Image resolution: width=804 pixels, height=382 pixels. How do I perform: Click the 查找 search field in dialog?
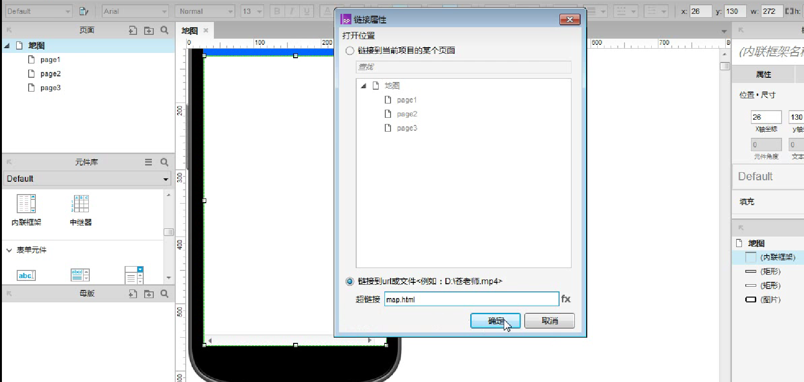click(x=463, y=67)
